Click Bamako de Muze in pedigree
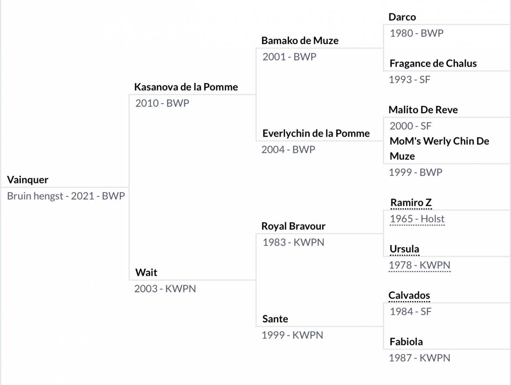 point(300,41)
